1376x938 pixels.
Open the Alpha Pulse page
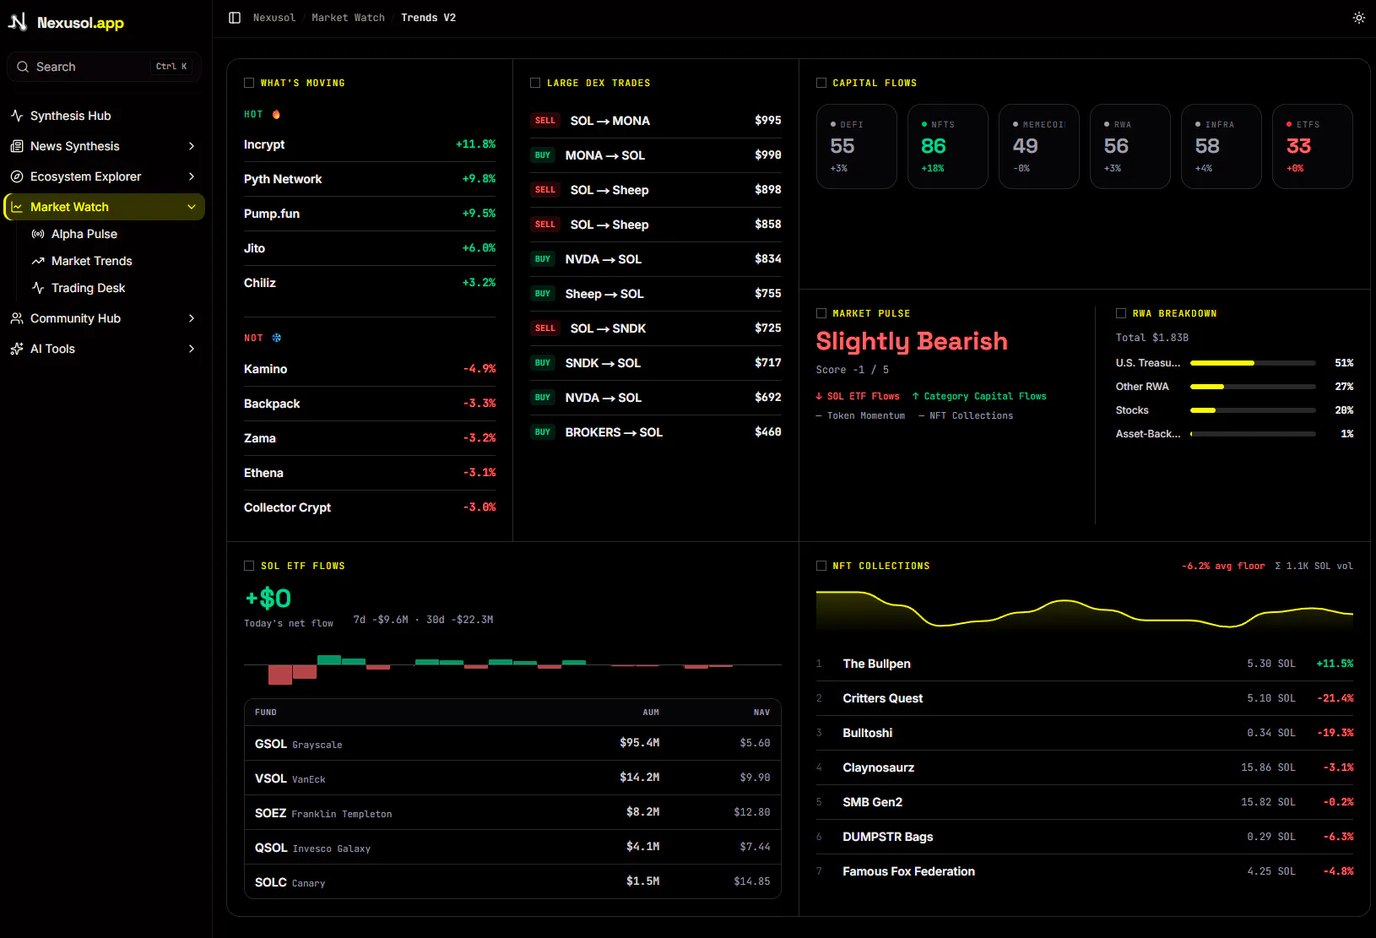click(x=115, y=234)
